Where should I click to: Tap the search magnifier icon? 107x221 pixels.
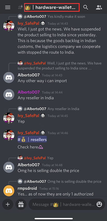[86, 7]
